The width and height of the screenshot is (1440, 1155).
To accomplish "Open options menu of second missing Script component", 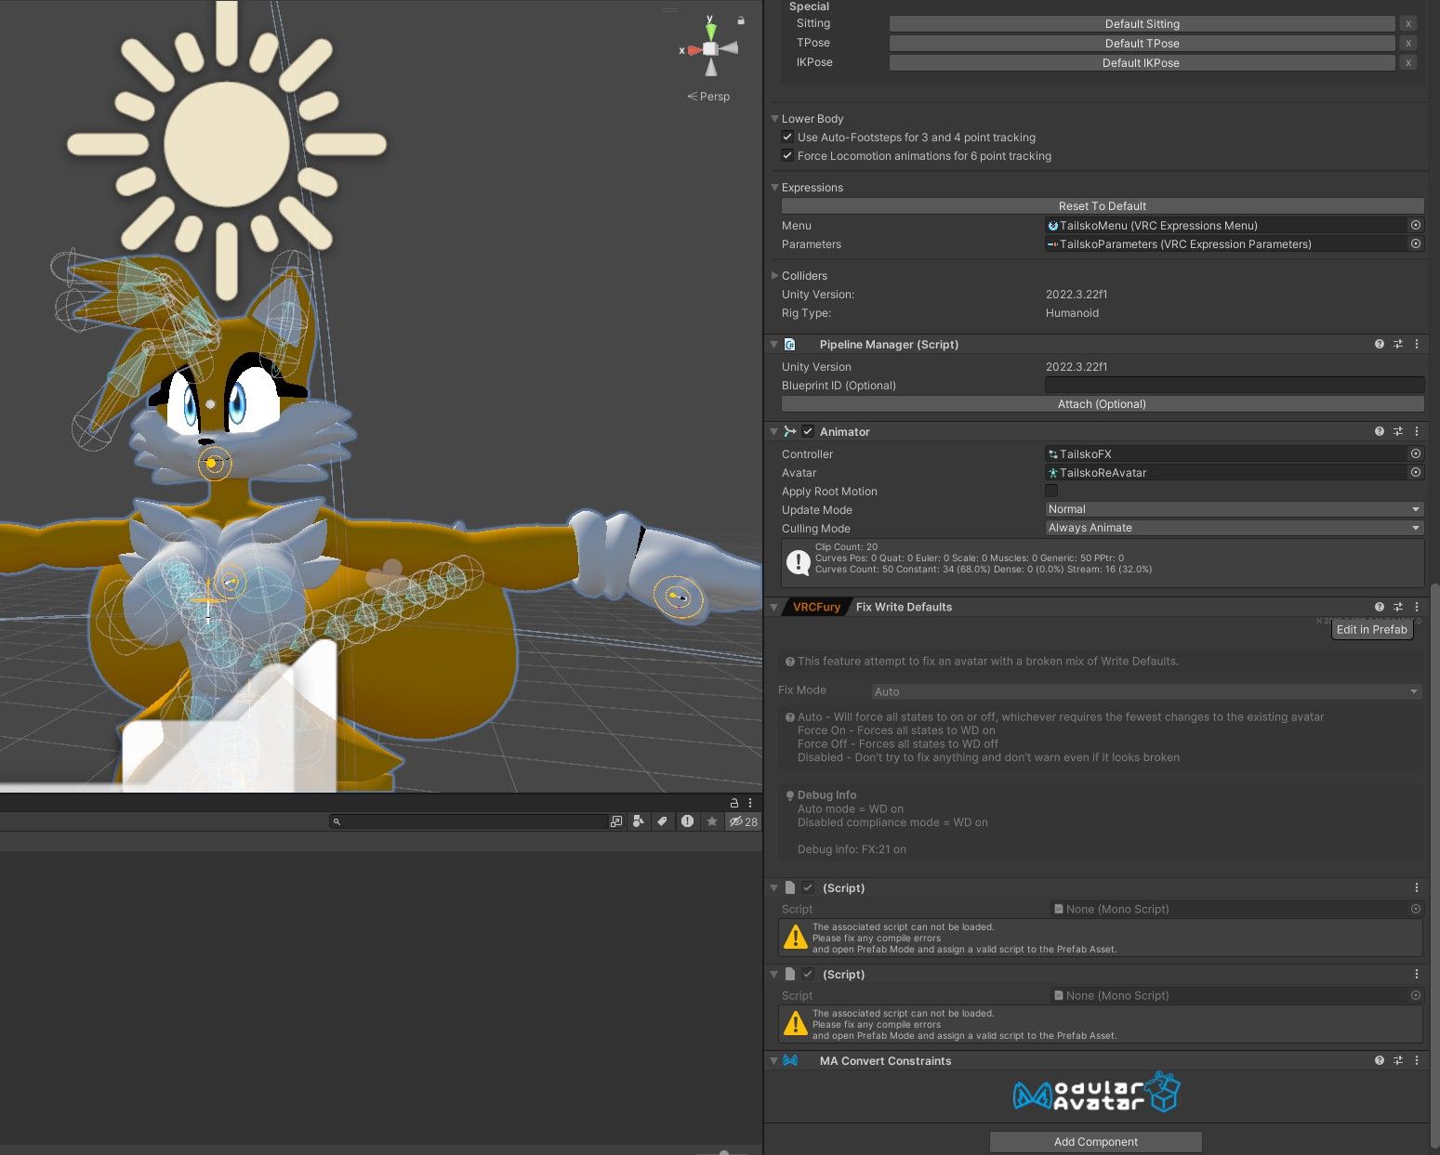I will 1417,974.
